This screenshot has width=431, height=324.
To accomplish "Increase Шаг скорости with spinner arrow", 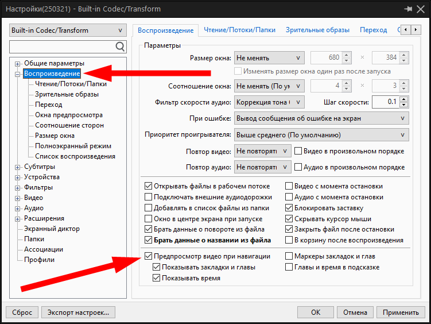I will click(405, 99).
